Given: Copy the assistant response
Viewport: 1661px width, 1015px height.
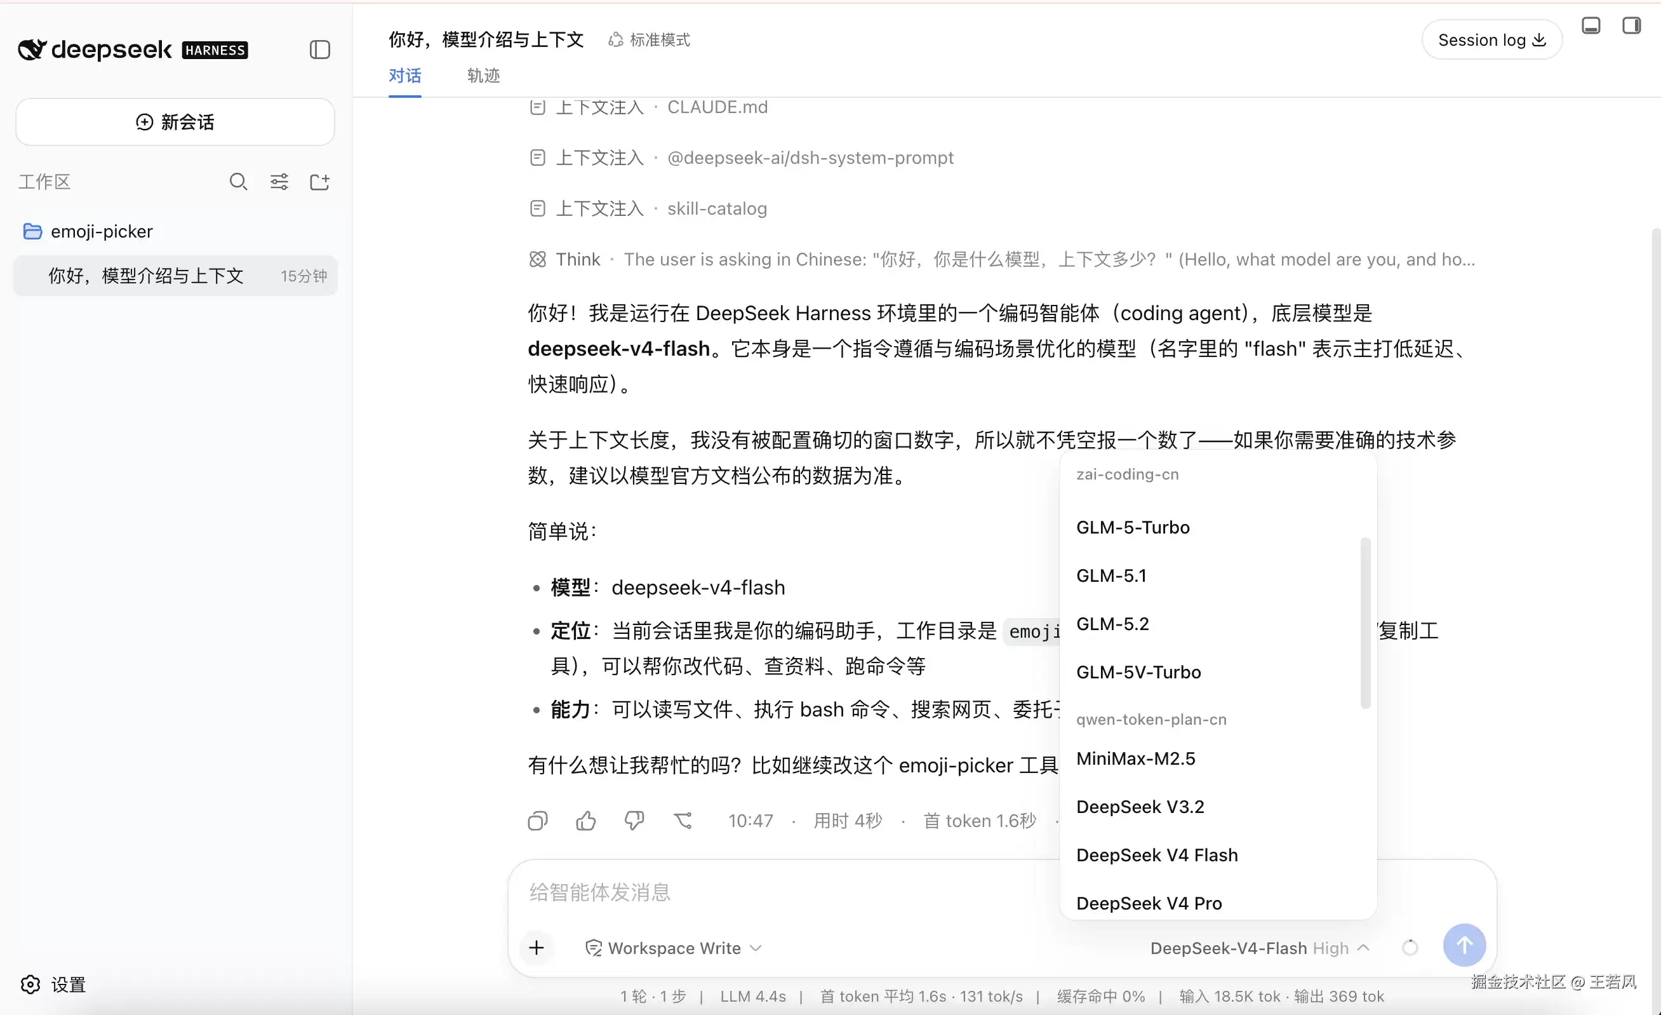Looking at the screenshot, I should pyautogui.click(x=537, y=821).
